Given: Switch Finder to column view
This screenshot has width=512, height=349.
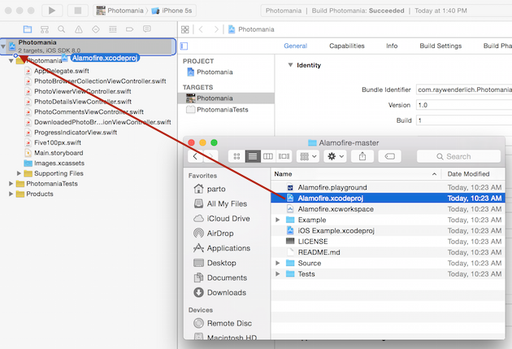Looking at the screenshot, I should tap(268, 156).
